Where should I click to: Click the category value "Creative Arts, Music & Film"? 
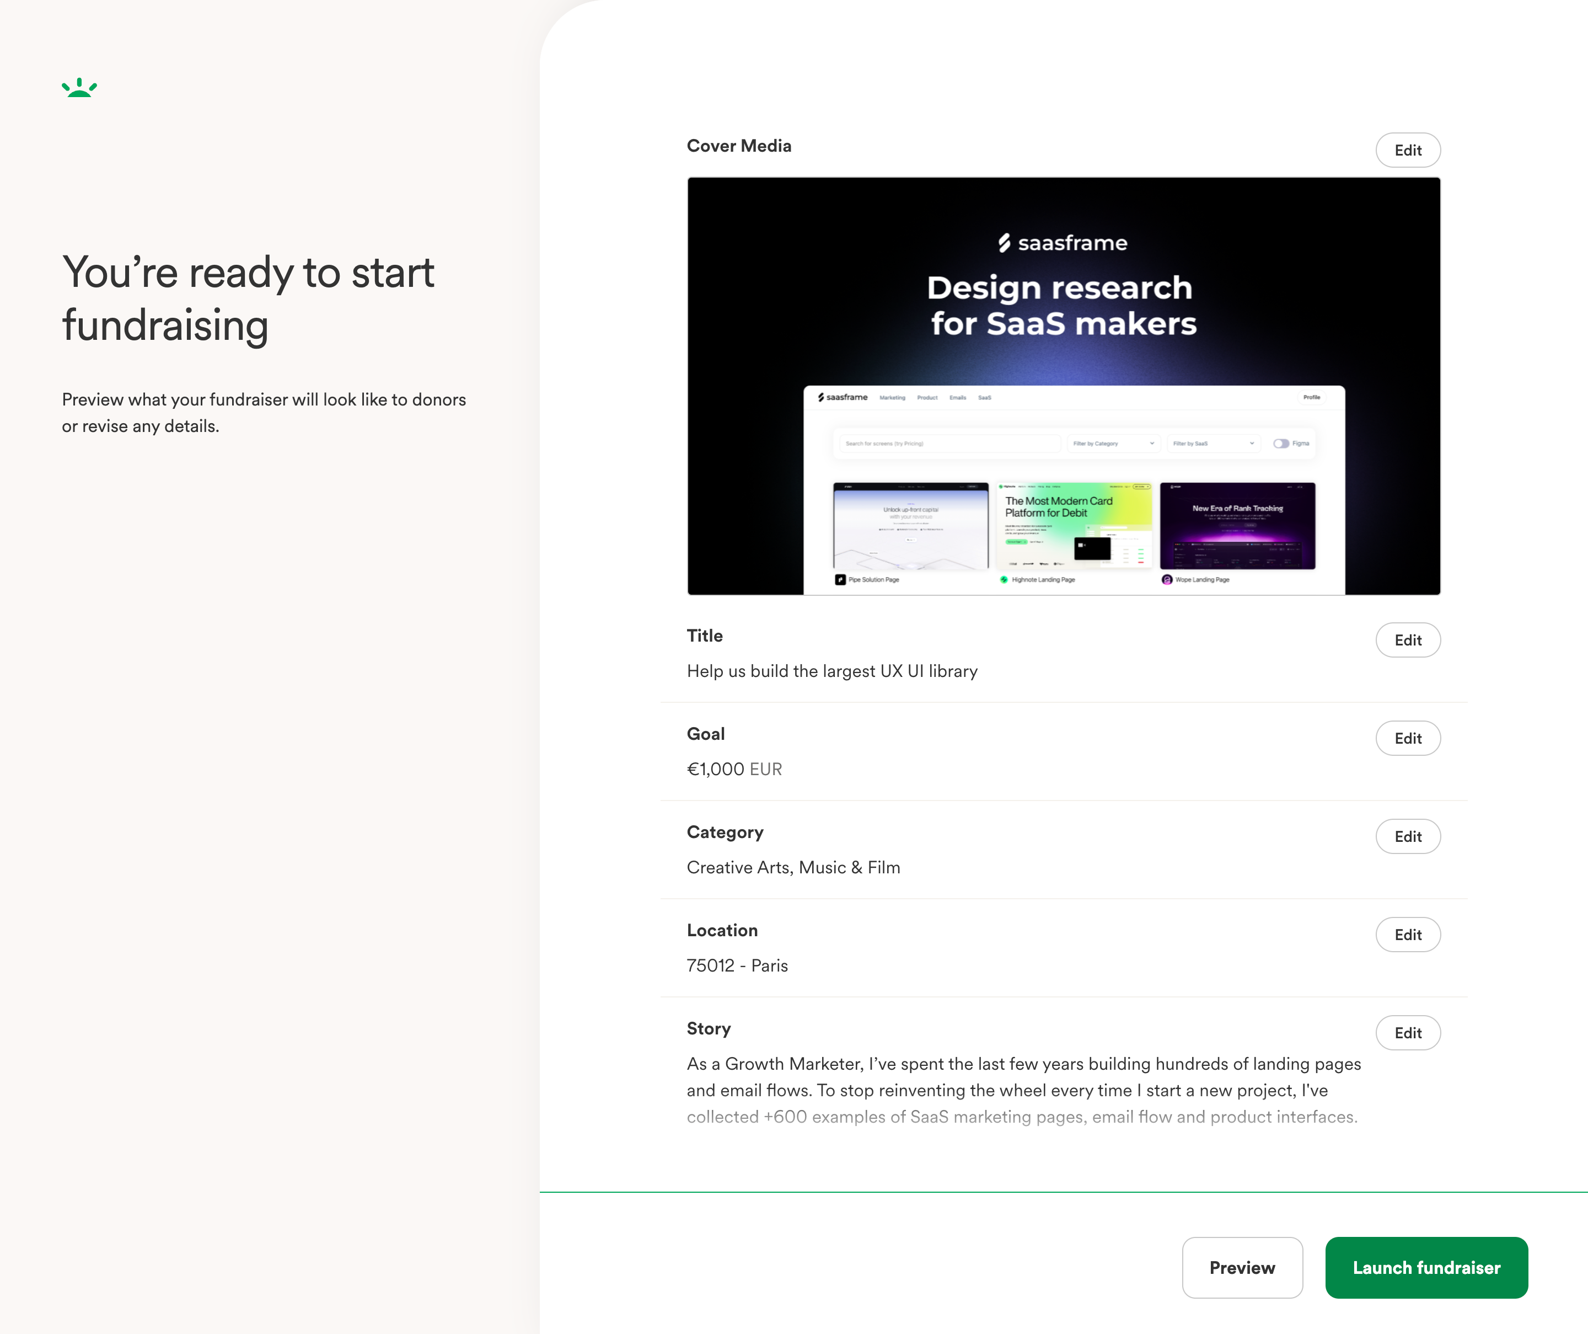(x=793, y=867)
